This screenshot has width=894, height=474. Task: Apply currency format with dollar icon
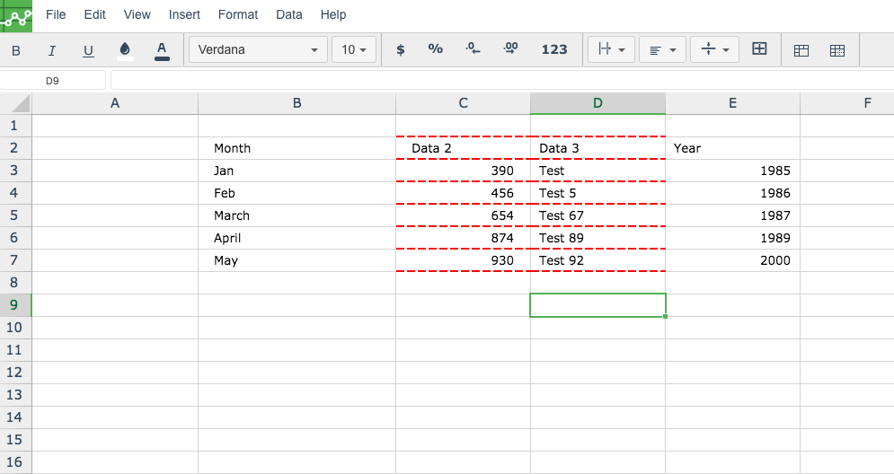point(400,49)
